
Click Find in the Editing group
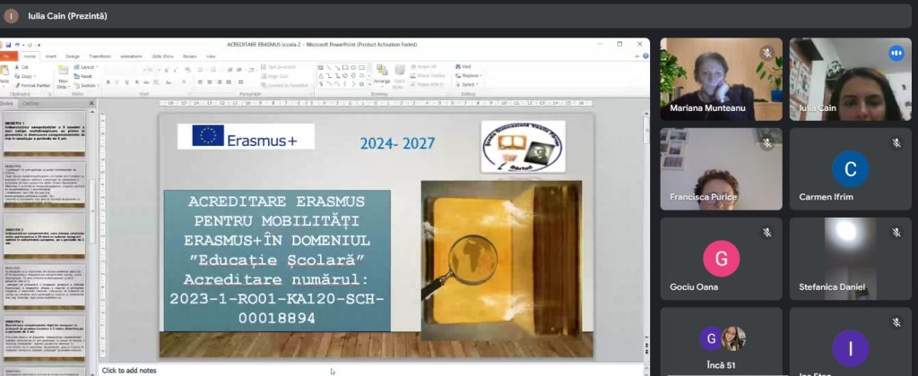pos(464,66)
